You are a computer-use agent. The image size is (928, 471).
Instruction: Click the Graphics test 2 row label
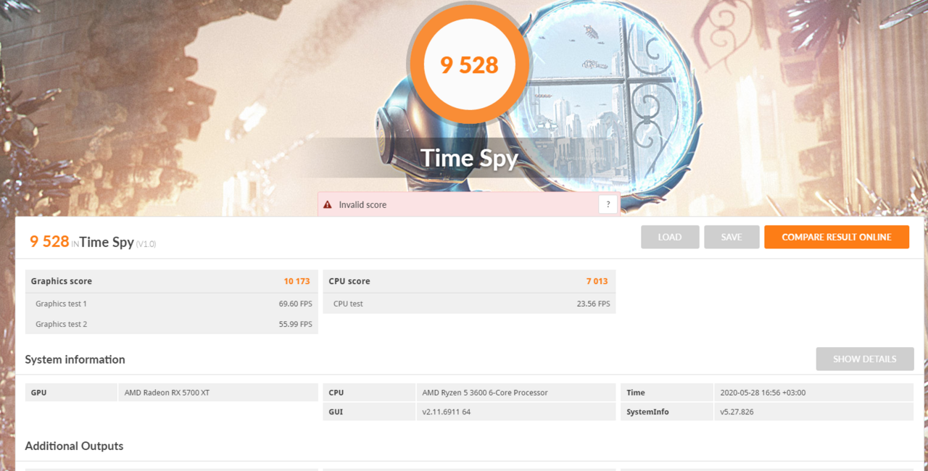[61, 324]
